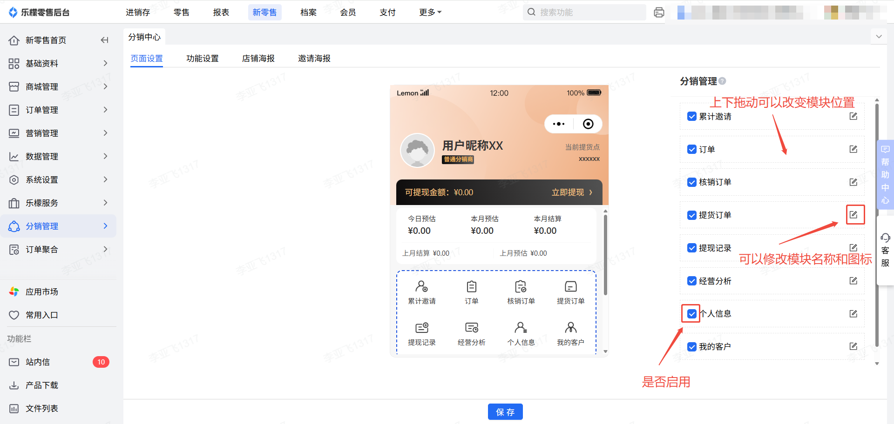
Task: Click the search magnifier icon
Action: 531,12
